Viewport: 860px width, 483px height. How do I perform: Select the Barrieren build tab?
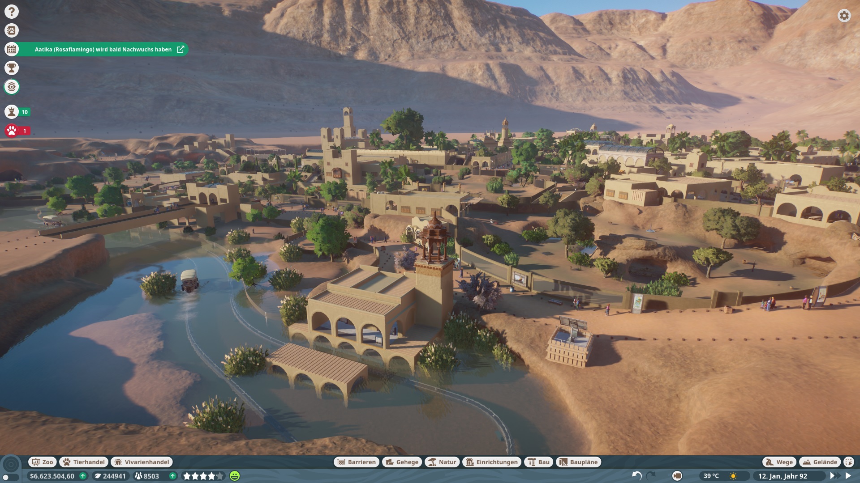pyautogui.click(x=357, y=462)
